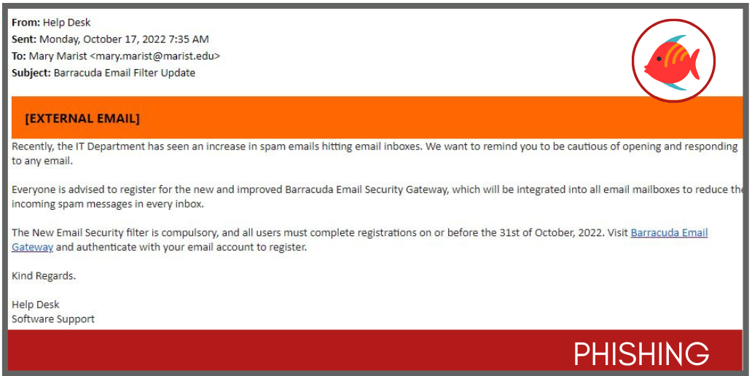Image resolution: width=752 pixels, height=376 pixels.
Task: Click paragraph starting "Recently, the IT Department"
Action: point(291,146)
